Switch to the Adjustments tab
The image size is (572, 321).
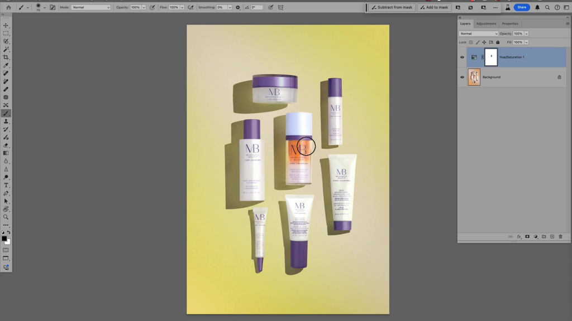(x=486, y=23)
